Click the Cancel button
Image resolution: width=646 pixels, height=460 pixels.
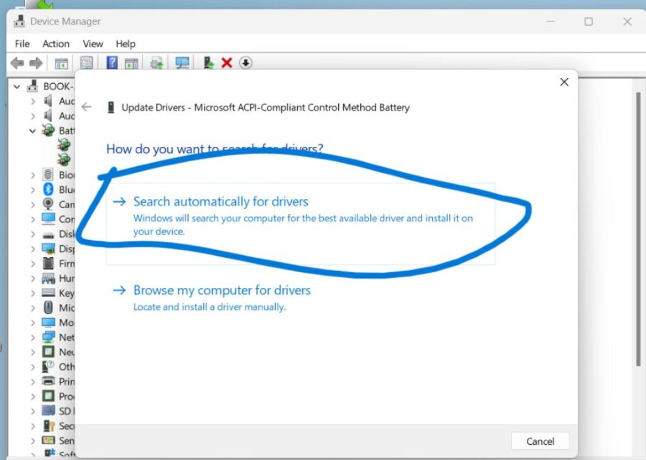[540, 441]
